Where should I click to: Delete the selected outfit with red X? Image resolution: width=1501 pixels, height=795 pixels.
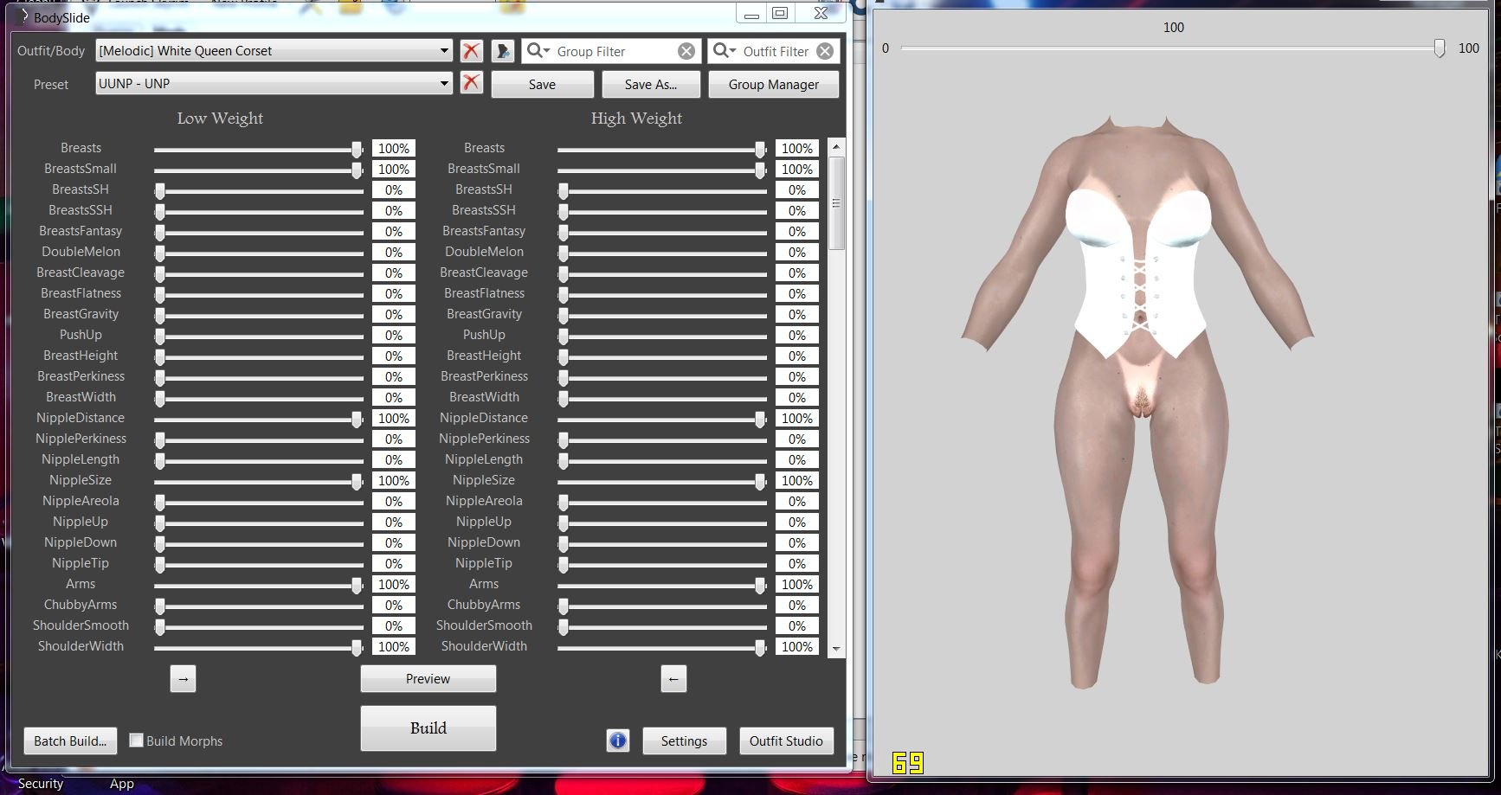pyautogui.click(x=471, y=51)
